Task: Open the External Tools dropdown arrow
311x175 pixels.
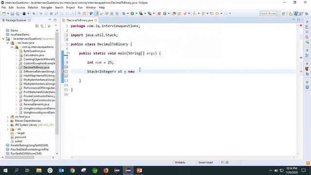Action: (x=154, y=14)
